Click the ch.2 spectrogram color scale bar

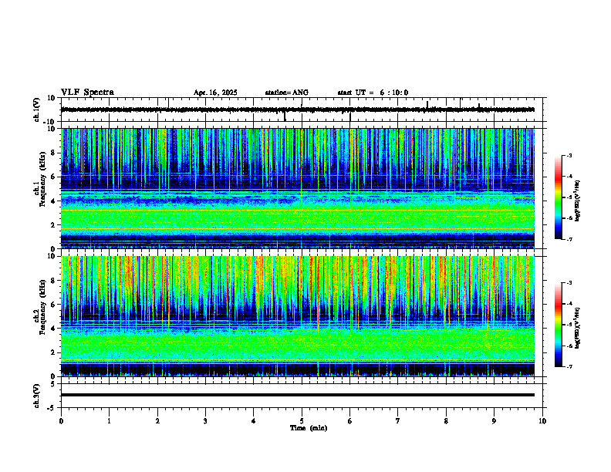[558, 325]
